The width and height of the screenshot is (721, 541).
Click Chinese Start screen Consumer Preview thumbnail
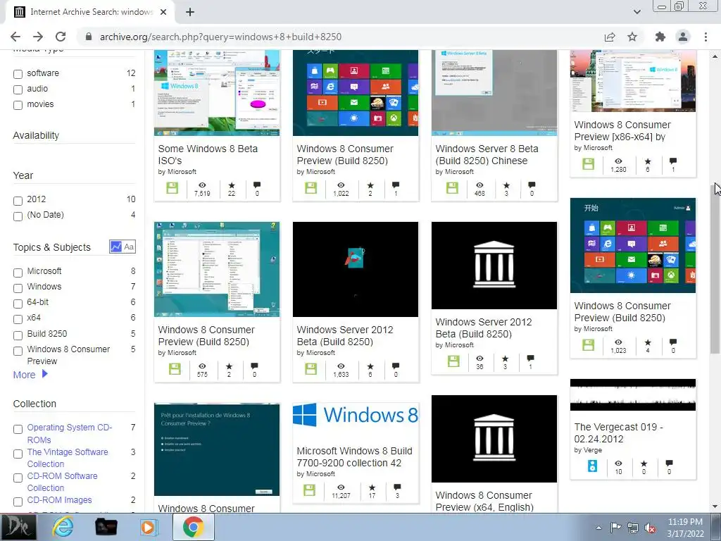(633, 246)
